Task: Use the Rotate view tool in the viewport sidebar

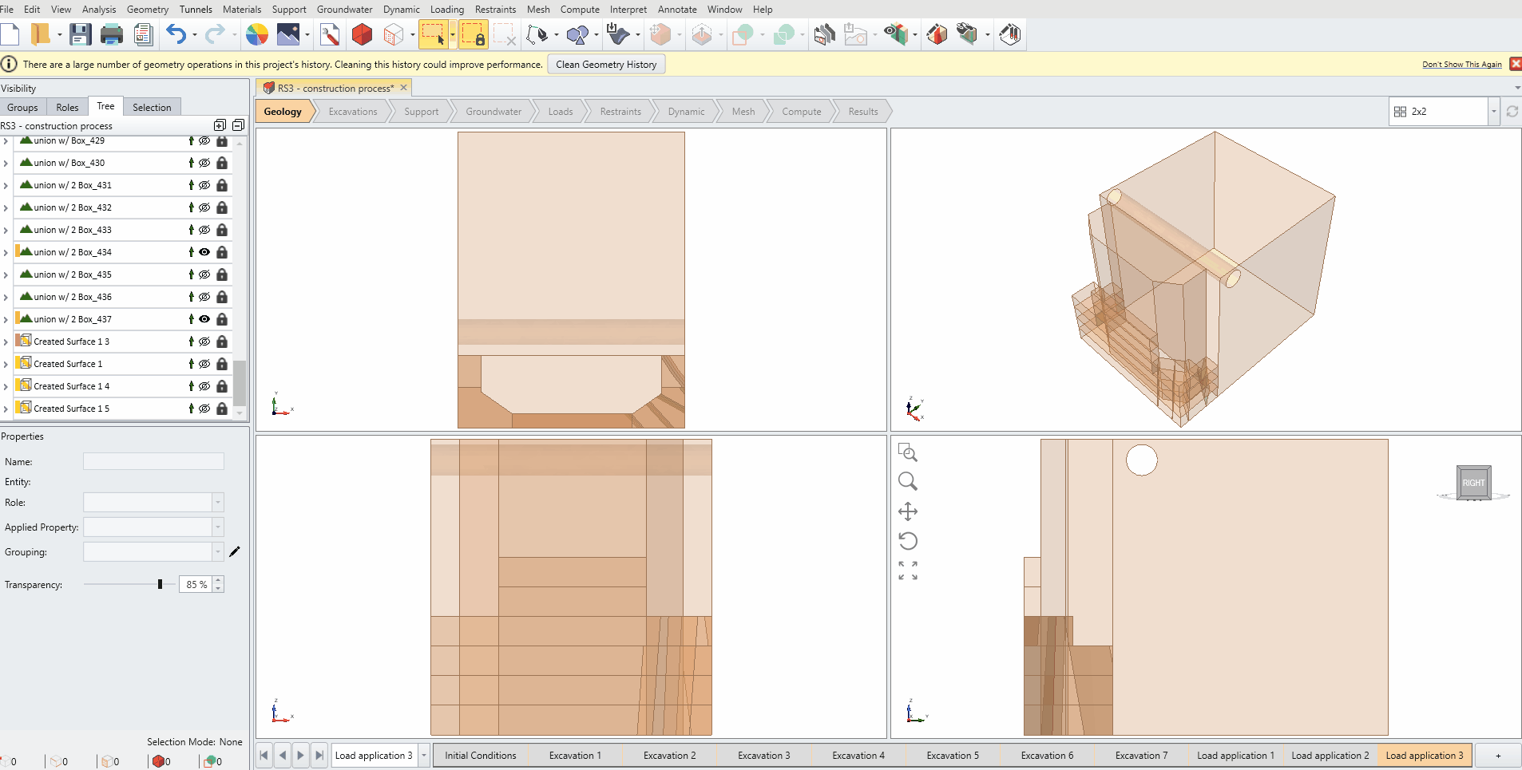Action: [909, 540]
